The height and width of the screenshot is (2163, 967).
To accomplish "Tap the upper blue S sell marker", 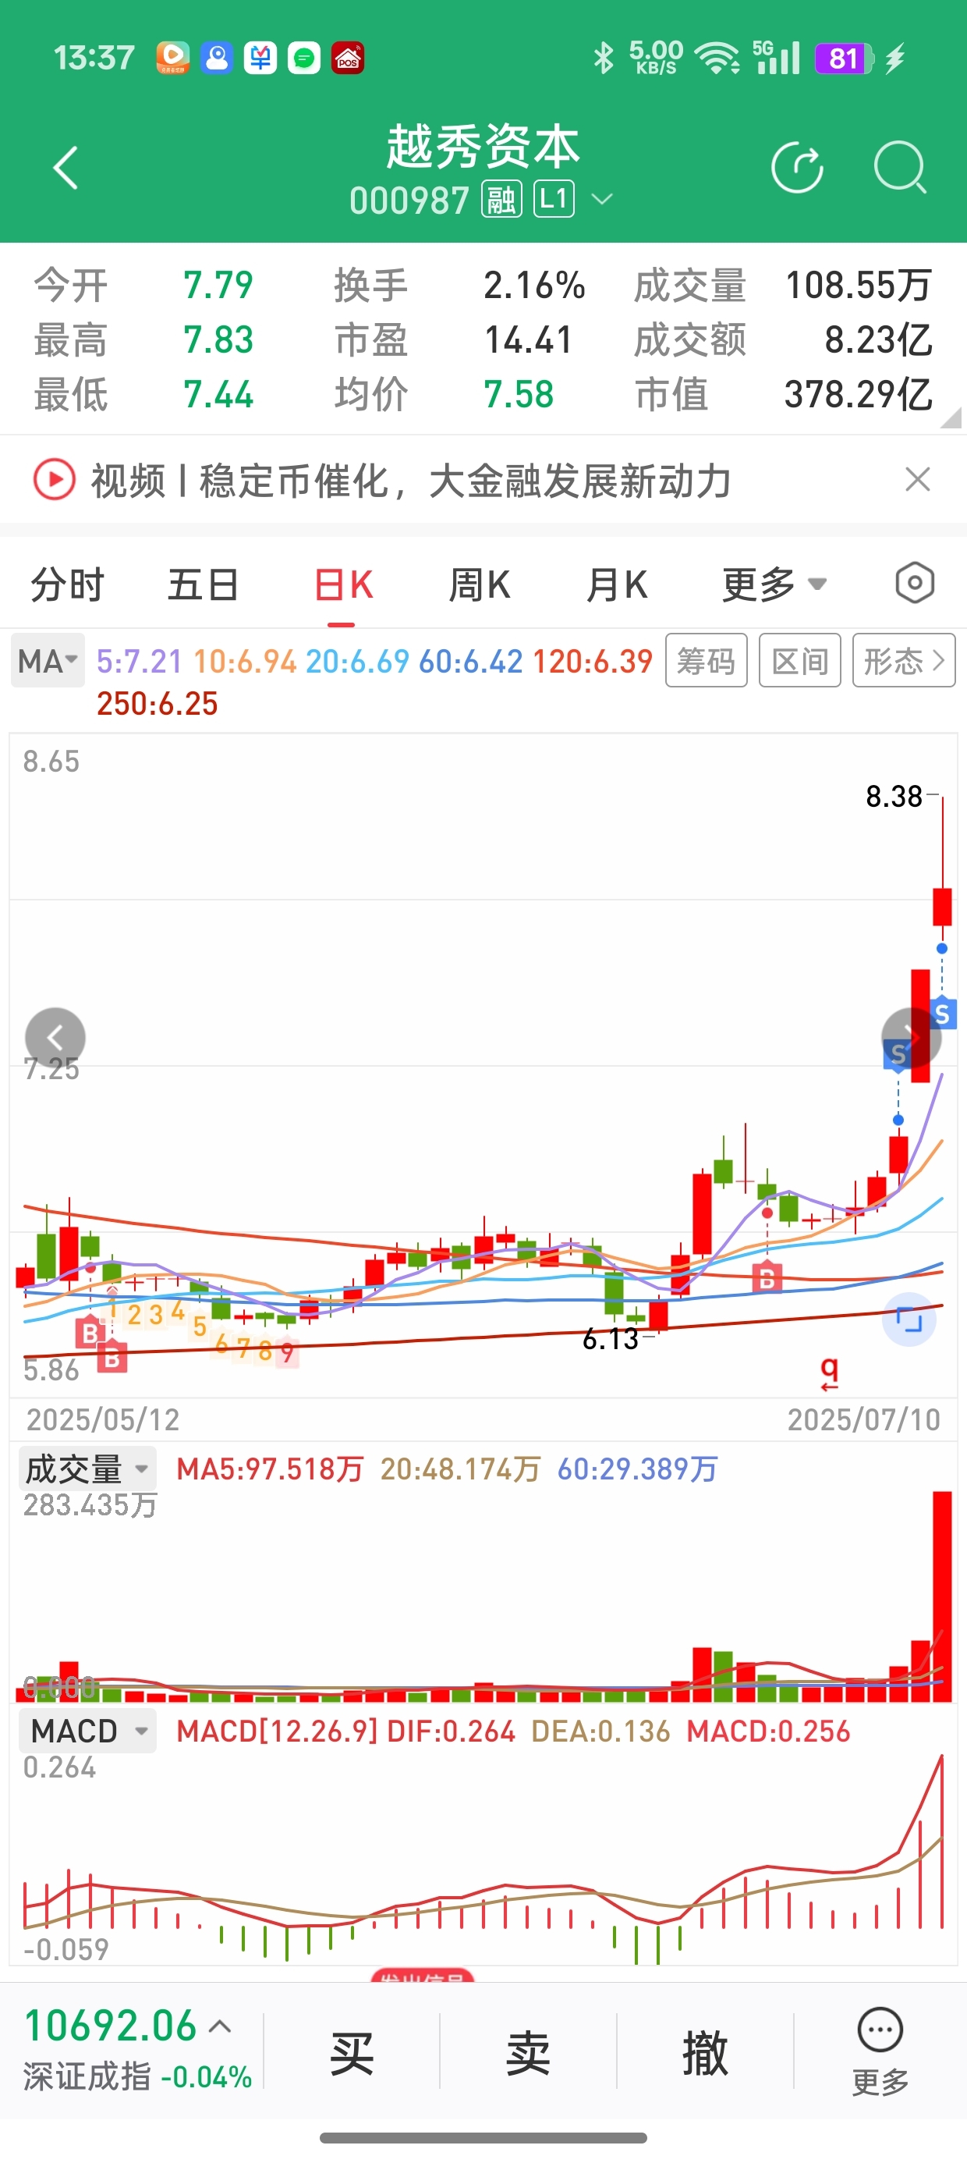I will (x=943, y=1014).
